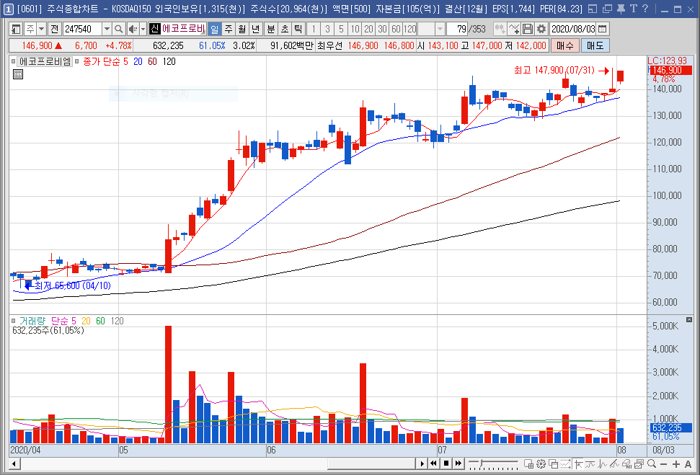The height and width of the screenshot is (475, 700).
Task: Toggle the left side panel icon
Action: click(16, 29)
